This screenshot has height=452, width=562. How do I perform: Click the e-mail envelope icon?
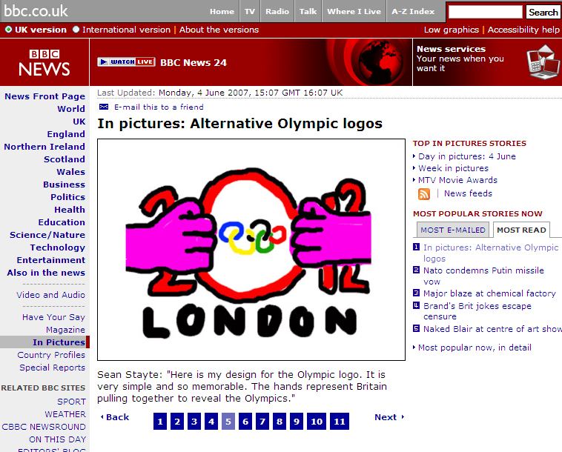click(104, 107)
